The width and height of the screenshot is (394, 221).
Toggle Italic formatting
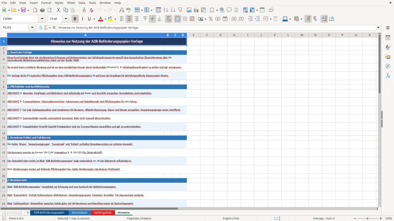[82, 19]
